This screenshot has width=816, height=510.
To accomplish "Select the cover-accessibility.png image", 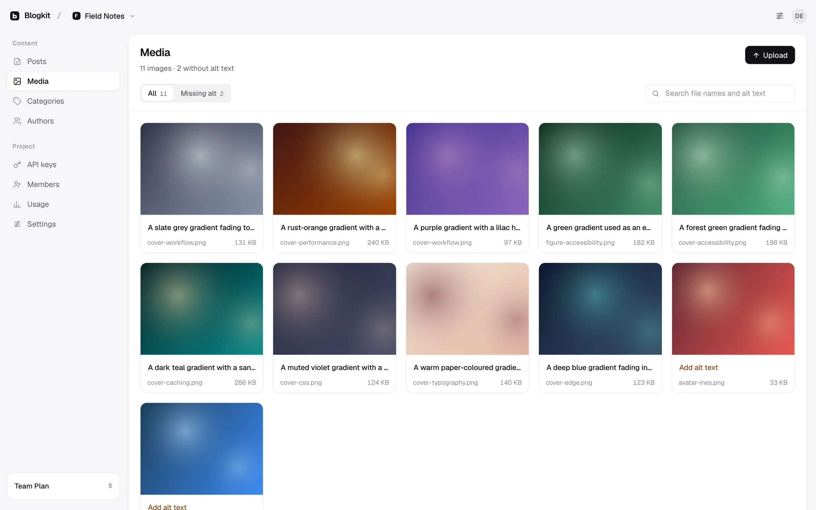I will pos(733,169).
